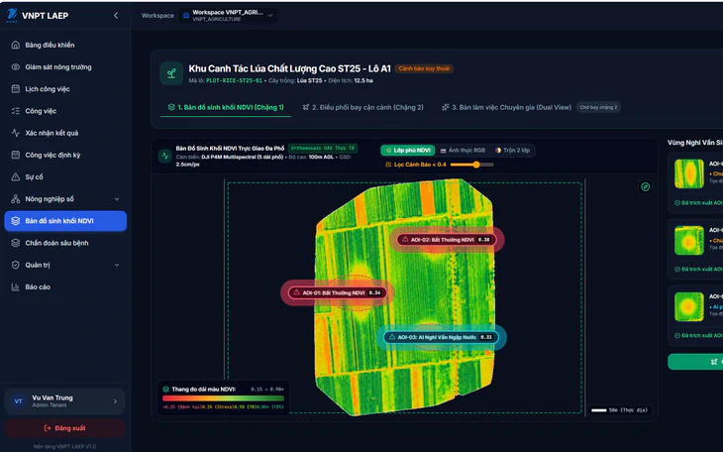Click the Orthomosaic UAV Thực Tế tag

[323, 149]
